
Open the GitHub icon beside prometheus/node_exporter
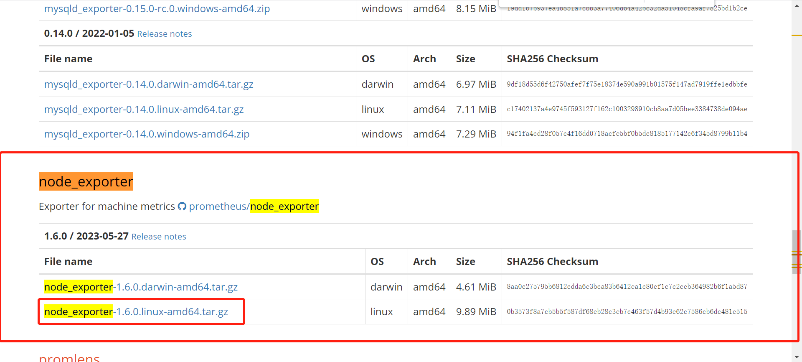182,206
